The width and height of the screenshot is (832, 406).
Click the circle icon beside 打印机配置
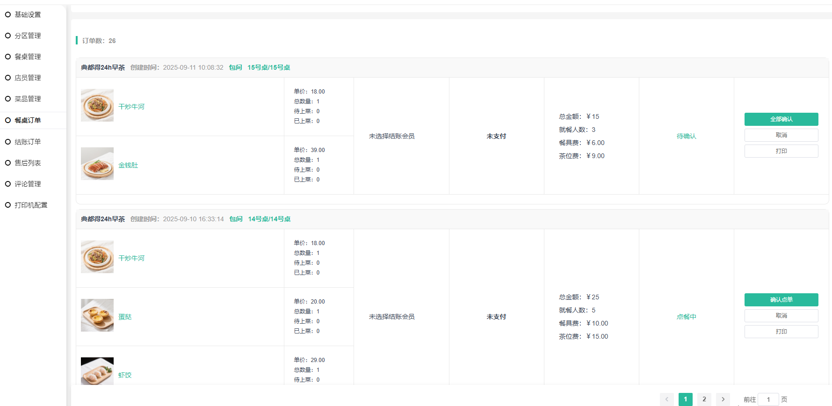[8, 205]
